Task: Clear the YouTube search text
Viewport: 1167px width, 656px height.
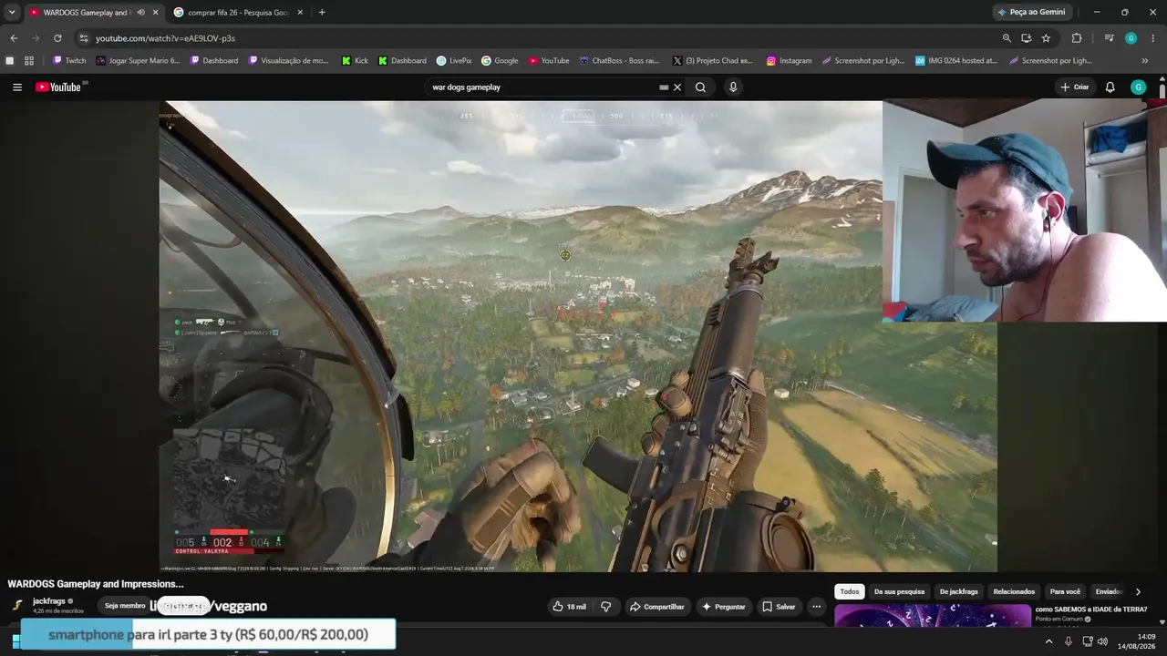Action: (676, 87)
